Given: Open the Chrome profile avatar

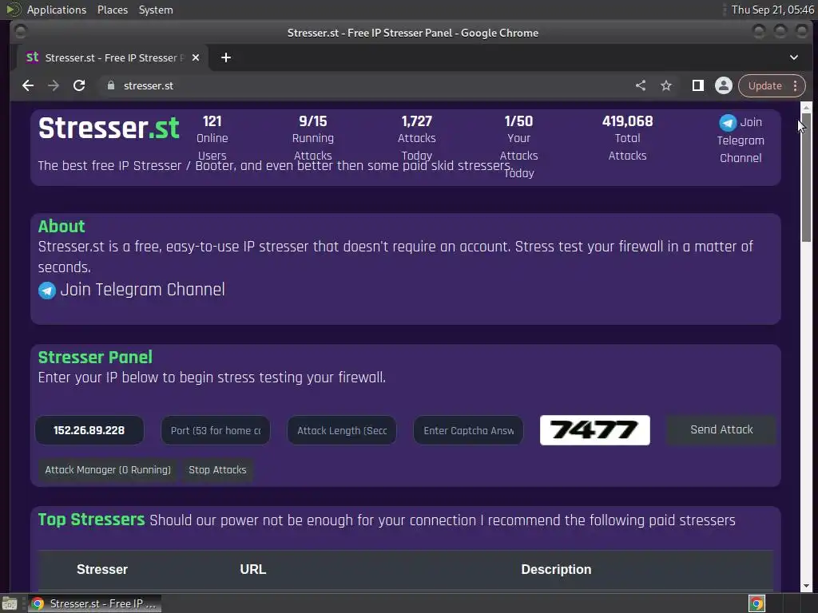Looking at the screenshot, I should [724, 85].
